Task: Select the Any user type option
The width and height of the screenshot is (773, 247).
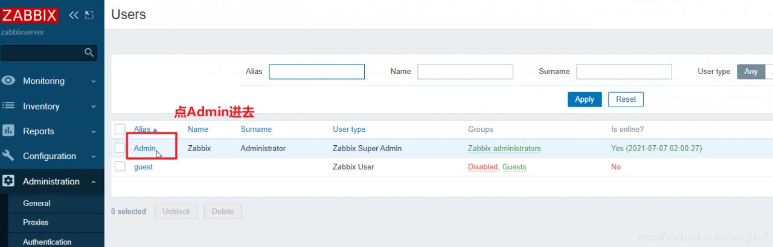Action: pyautogui.click(x=751, y=72)
